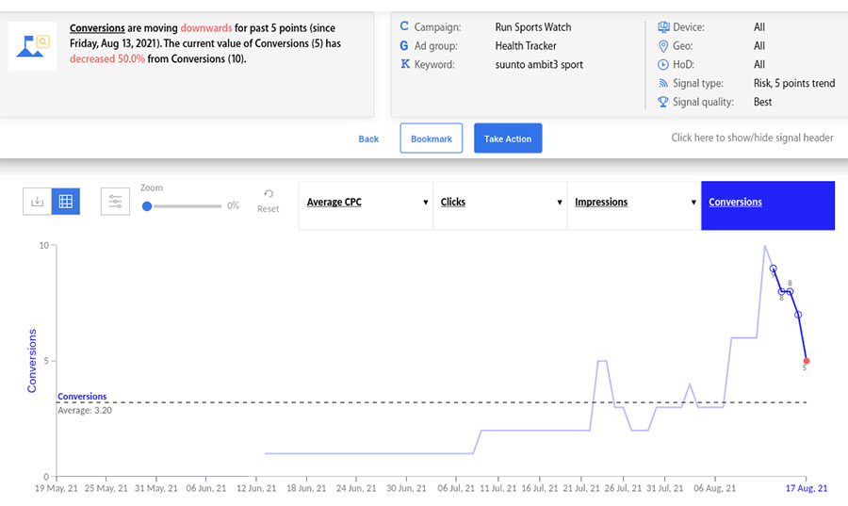848x506 pixels.
Task: Click the Zoom slider track
Action: point(186,206)
